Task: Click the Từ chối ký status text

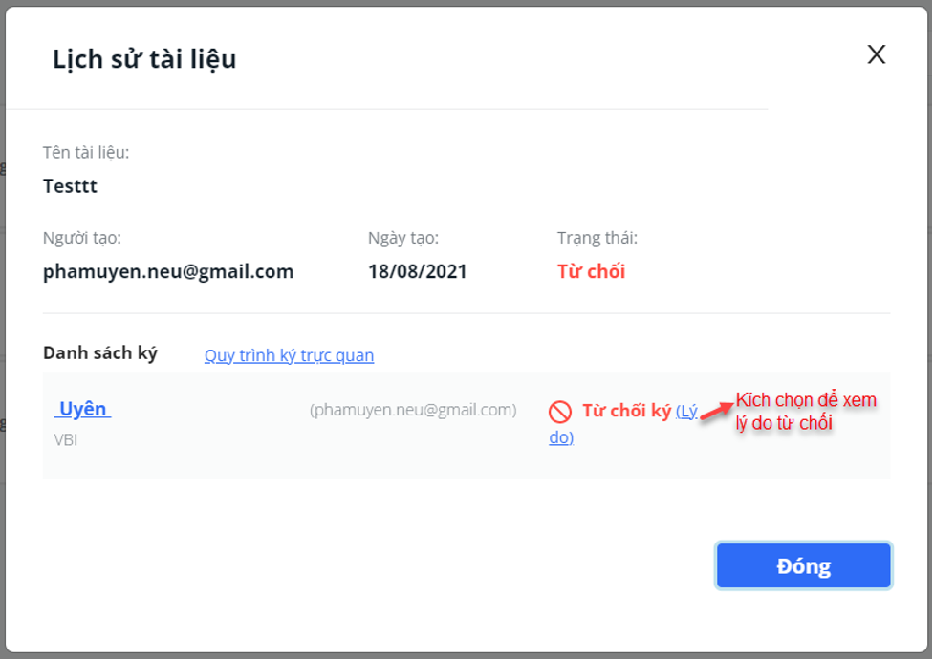Action: [x=626, y=411]
